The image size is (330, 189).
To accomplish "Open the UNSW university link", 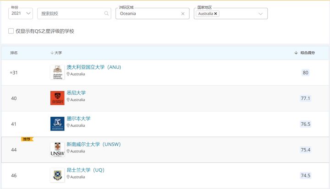I will [93, 144].
